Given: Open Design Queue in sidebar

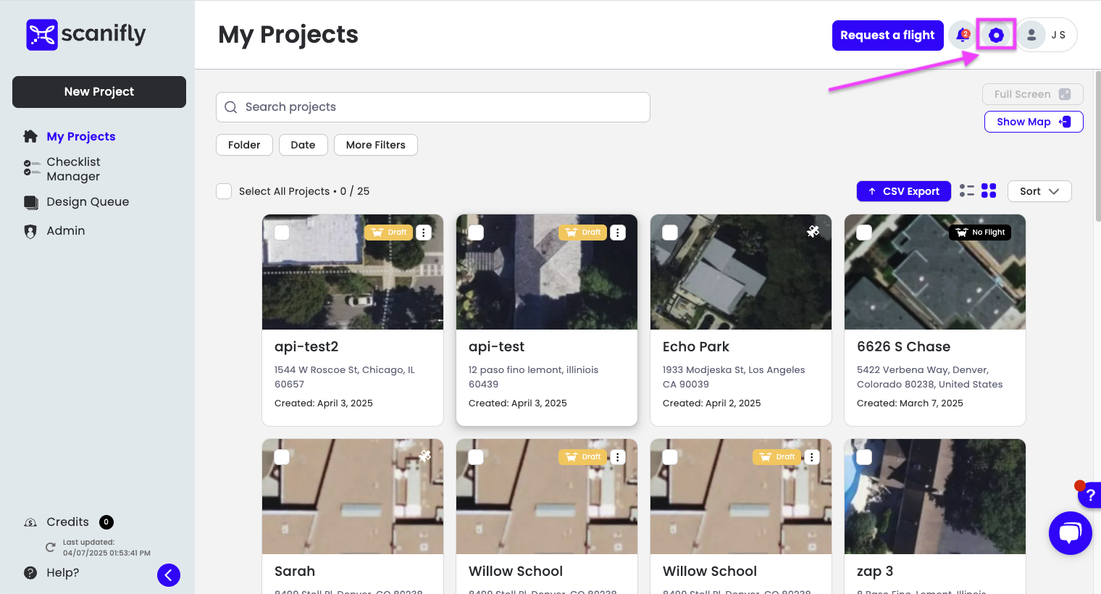Looking at the screenshot, I should [x=88, y=201].
